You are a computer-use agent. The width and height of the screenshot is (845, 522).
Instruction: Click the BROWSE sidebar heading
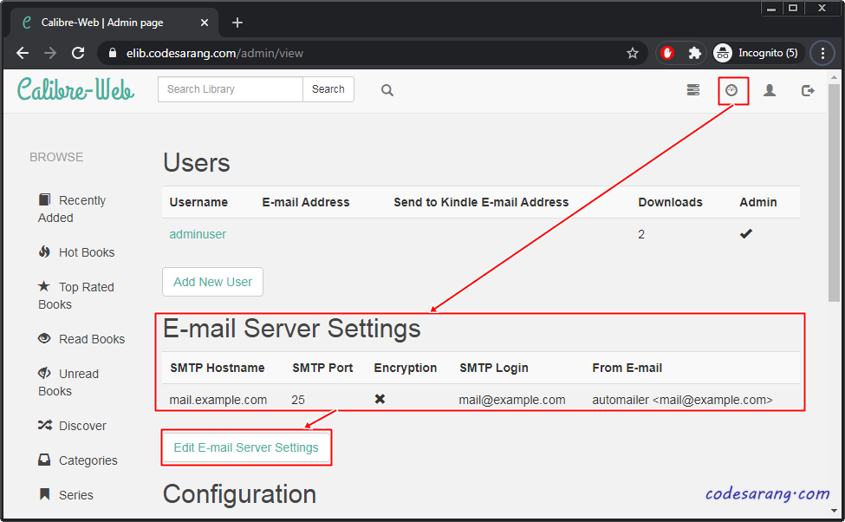coord(56,157)
